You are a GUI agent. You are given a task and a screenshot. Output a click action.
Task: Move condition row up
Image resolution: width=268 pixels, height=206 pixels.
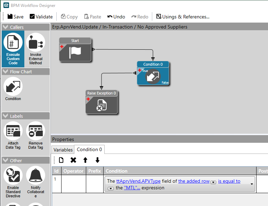(x=85, y=160)
